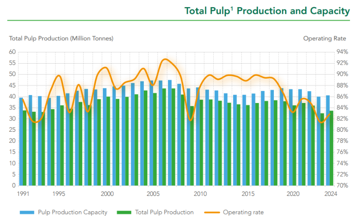This screenshot has width=361, height=217.
Task: Click the 5 left axis value
Action: (x=14, y=174)
